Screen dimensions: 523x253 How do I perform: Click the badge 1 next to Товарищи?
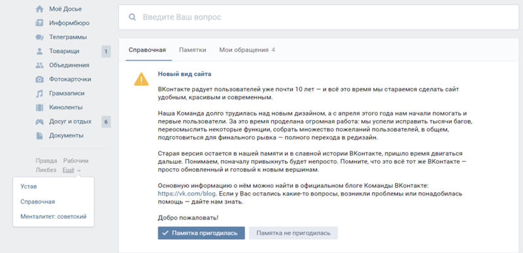pos(106,52)
